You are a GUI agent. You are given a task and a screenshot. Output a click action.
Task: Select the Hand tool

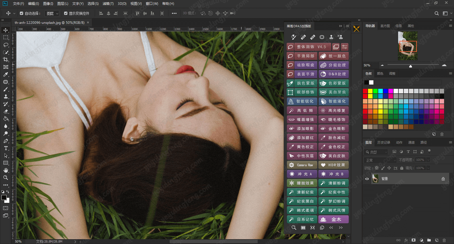pos(6,170)
